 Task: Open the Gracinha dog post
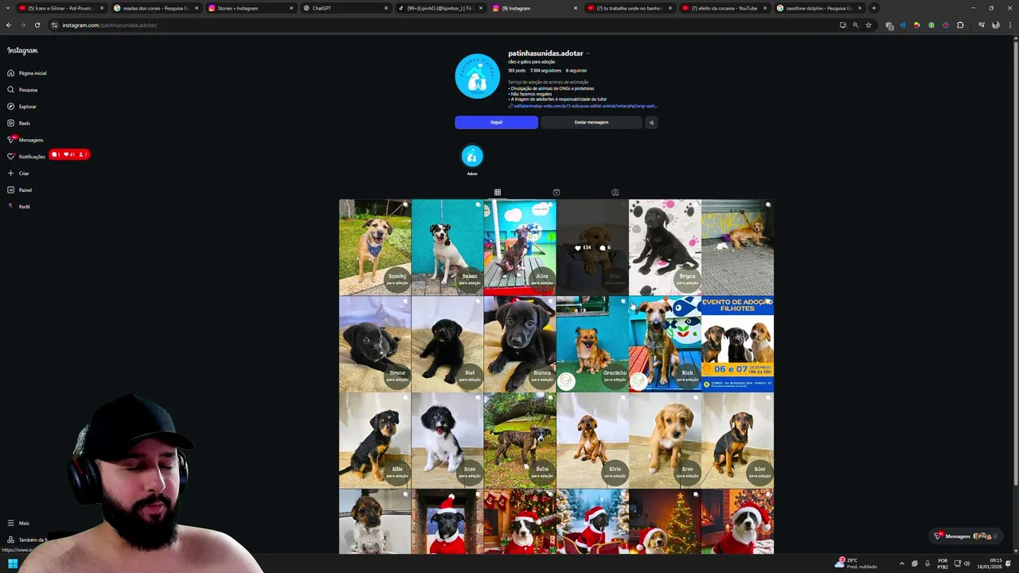click(592, 344)
